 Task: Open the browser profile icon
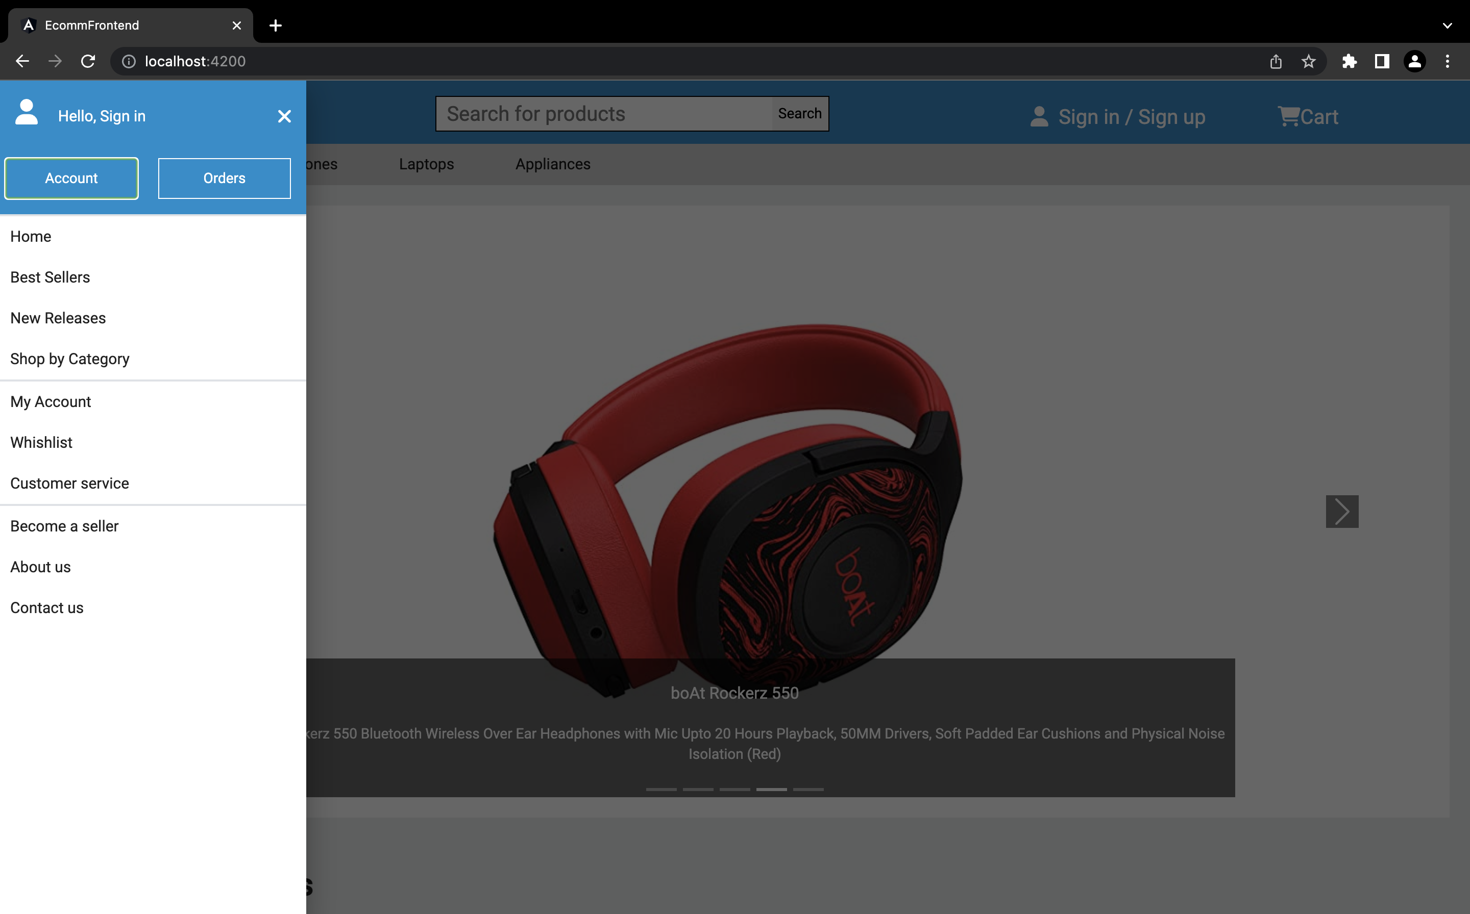[x=1415, y=61]
